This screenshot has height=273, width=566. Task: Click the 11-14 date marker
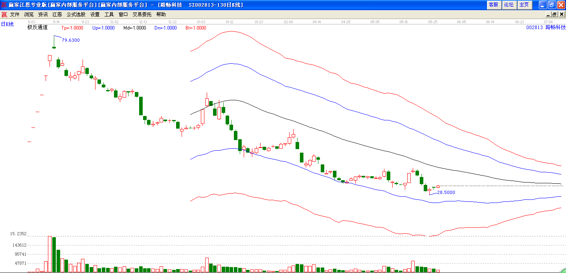pos(55,22)
